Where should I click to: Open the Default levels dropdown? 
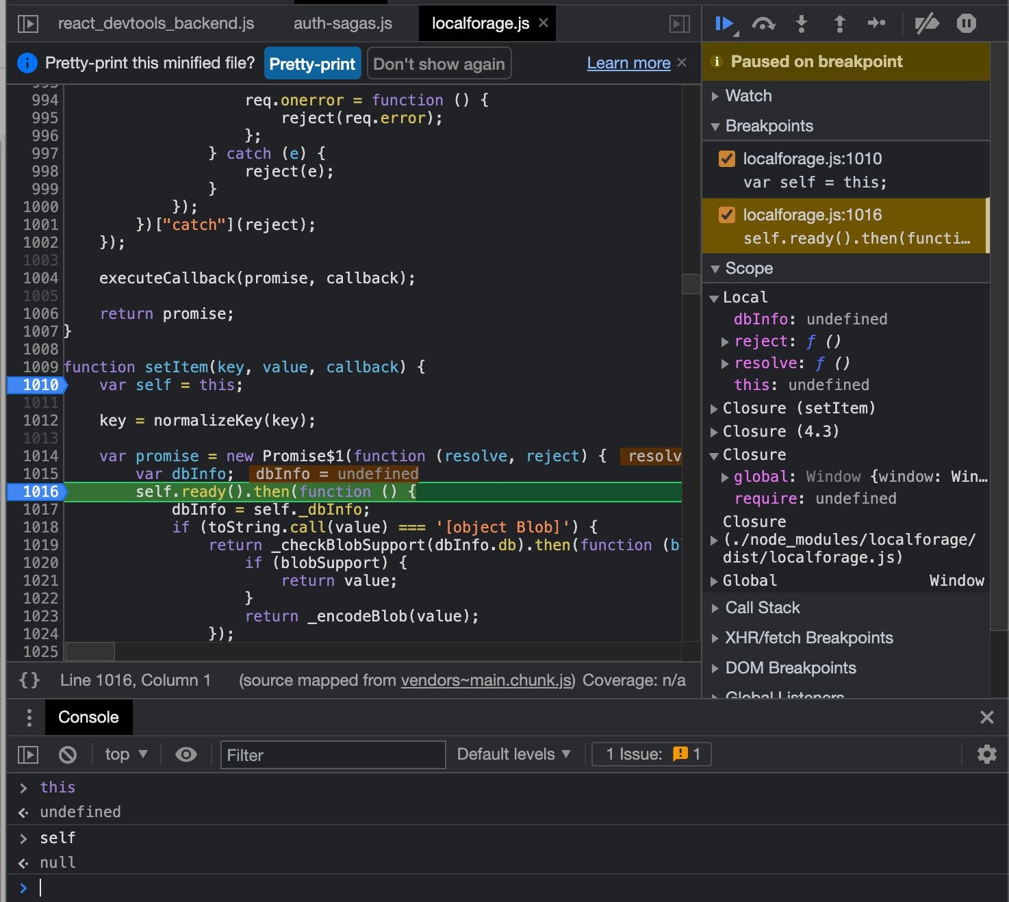click(515, 754)
